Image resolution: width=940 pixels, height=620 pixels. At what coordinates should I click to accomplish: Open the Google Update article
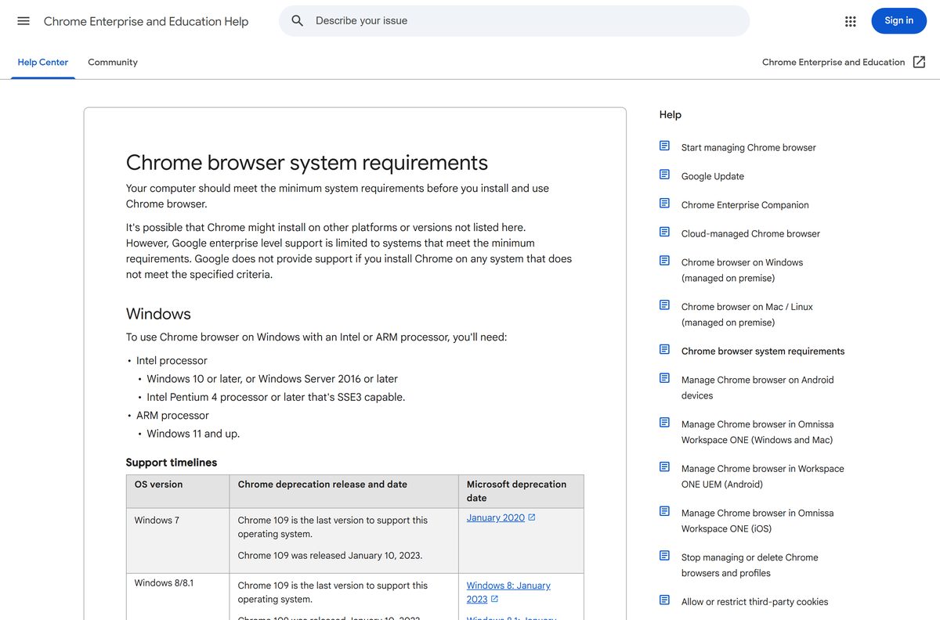tap(713, 176)
